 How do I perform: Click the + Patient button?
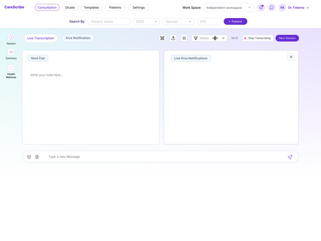(x=235, y=22)
